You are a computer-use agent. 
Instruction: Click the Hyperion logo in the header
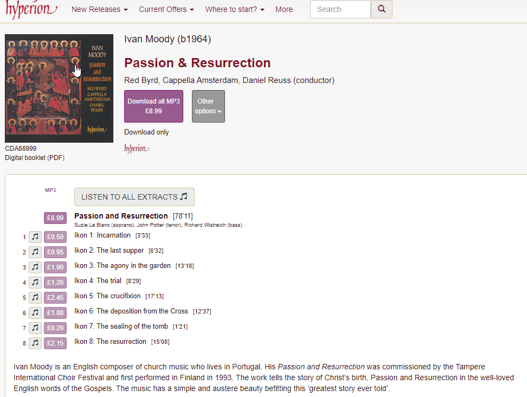pyautogui.click(x=31, y=9)
